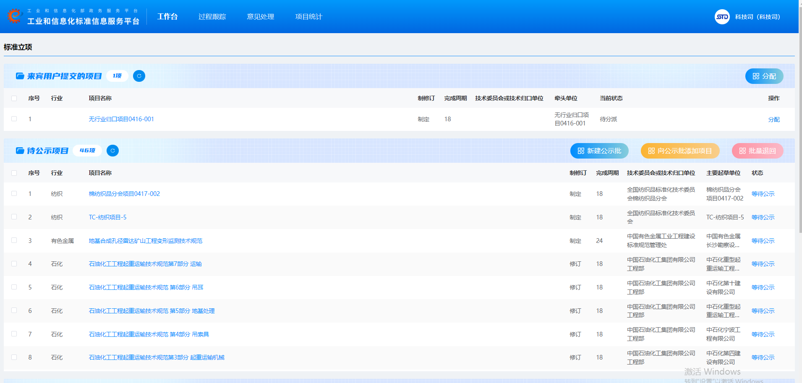
Task: Open 石油化工工程起重运输技术规范 第5部分 地基处理
Action: point(152,311)
